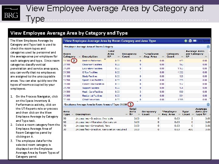Click the splitter handle between the two panels
This screenshot has height=164, width=219.
[137, 101]
